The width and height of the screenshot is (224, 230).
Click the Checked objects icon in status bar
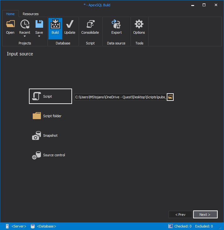tap(170, 226)
